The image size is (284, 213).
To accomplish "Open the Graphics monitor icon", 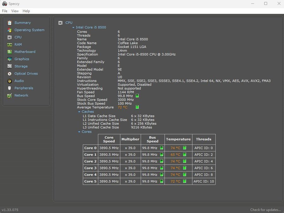I will pyautogui.click(x=9, y=59).
